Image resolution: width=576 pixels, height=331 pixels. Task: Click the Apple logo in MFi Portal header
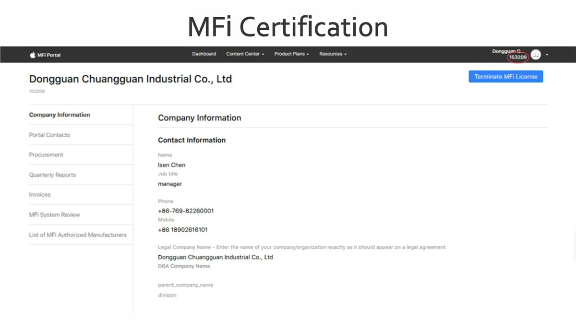[x=33, y=55]
